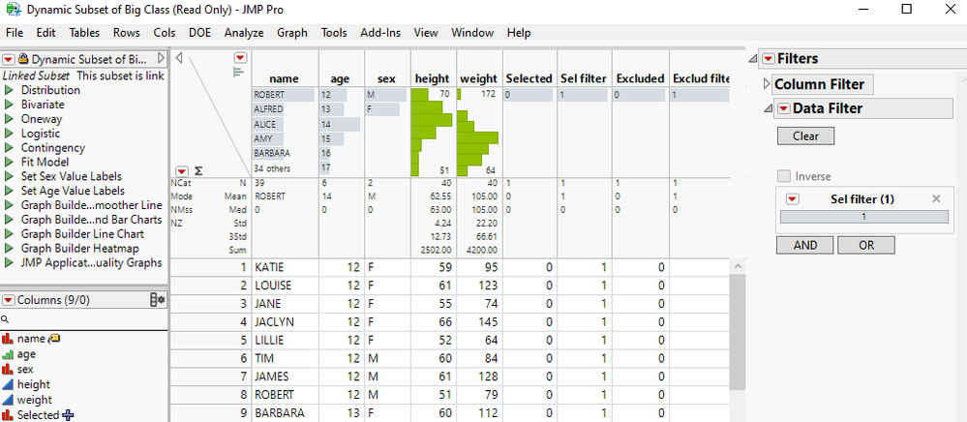Open the Analyze menu

(244, 33)
